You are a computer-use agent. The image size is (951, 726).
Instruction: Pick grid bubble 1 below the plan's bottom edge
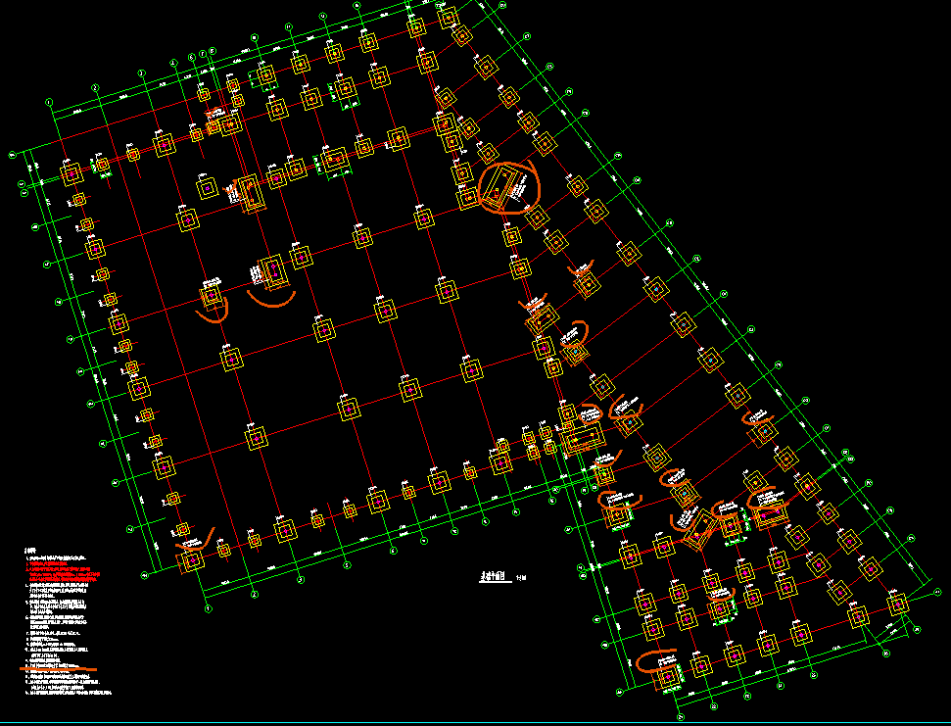tap(208, 609)
